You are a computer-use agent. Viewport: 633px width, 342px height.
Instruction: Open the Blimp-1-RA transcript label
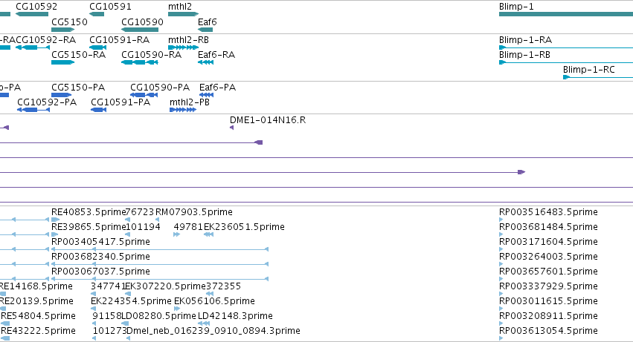pos(525,40)
